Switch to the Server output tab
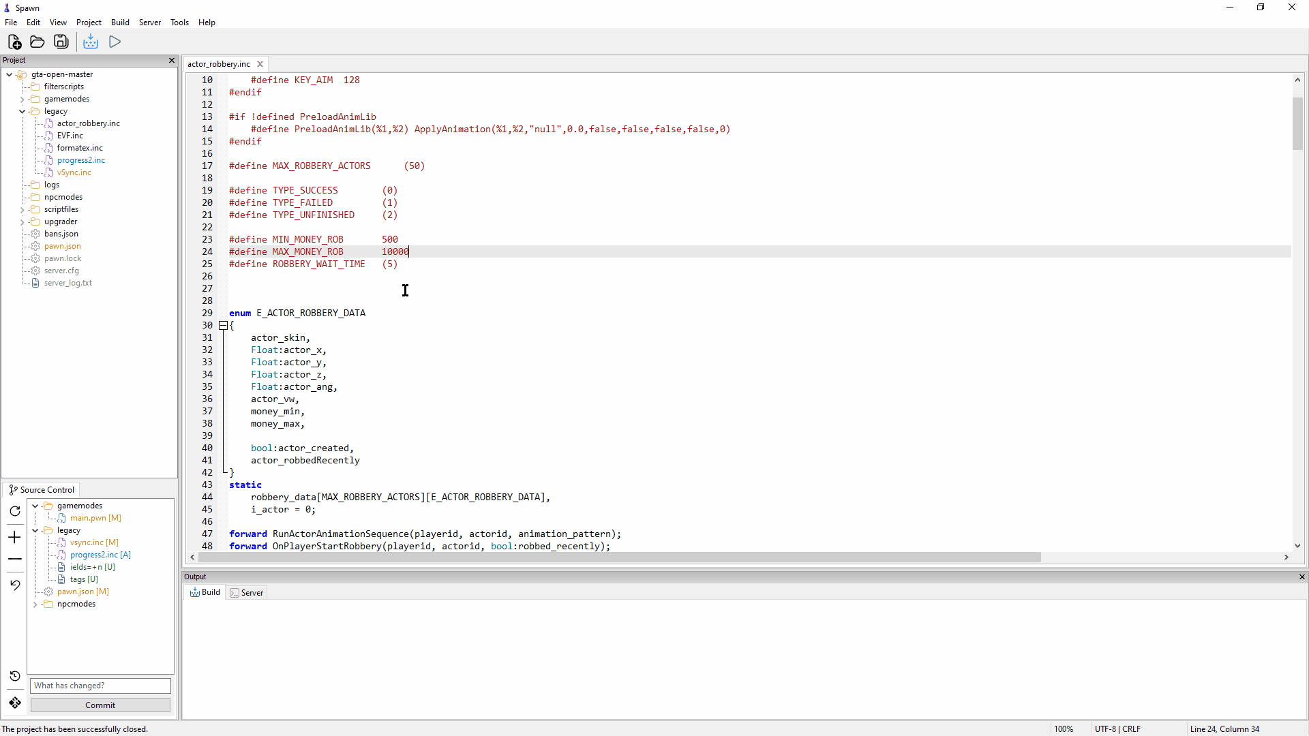The image size is (1309, 736). pyautogui.click(x=247, y=593)
